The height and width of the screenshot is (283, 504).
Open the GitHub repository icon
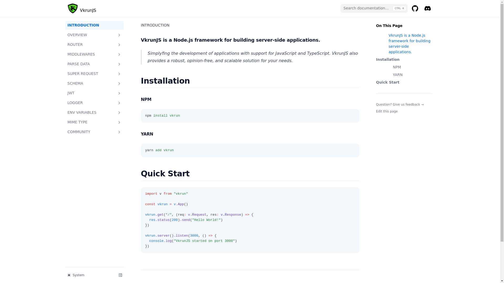pyautogui.click(x=415, y=8)
